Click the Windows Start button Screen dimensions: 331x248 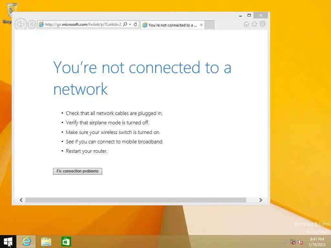coord(8,242)
